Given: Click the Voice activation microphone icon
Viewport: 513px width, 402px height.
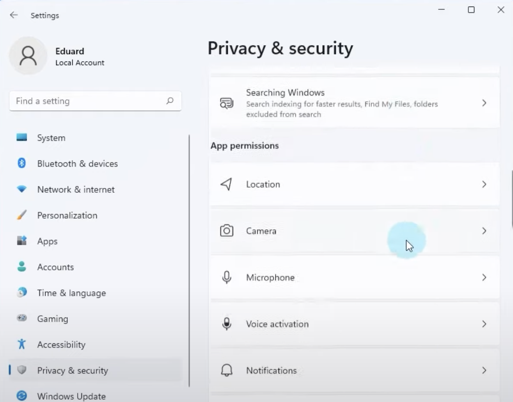Looking at the screenshot, I should 227,324.
